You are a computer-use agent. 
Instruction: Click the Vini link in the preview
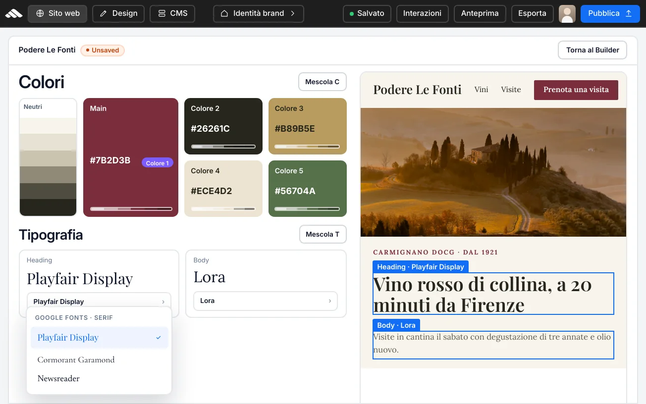click(x=481, y=90)
